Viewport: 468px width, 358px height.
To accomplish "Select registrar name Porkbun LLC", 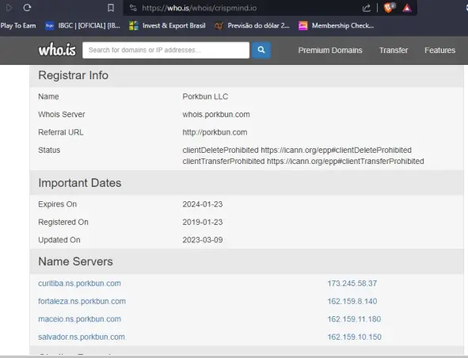I will click(205, 97).
